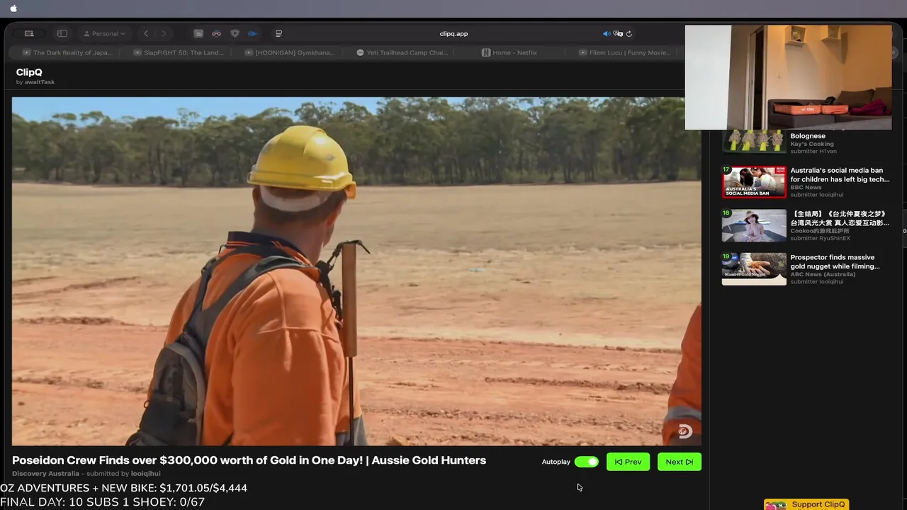Switch to the HOONIGAN Gymkhana tab
The width and height of the screenshot is (907, 510).
(289, 52)
